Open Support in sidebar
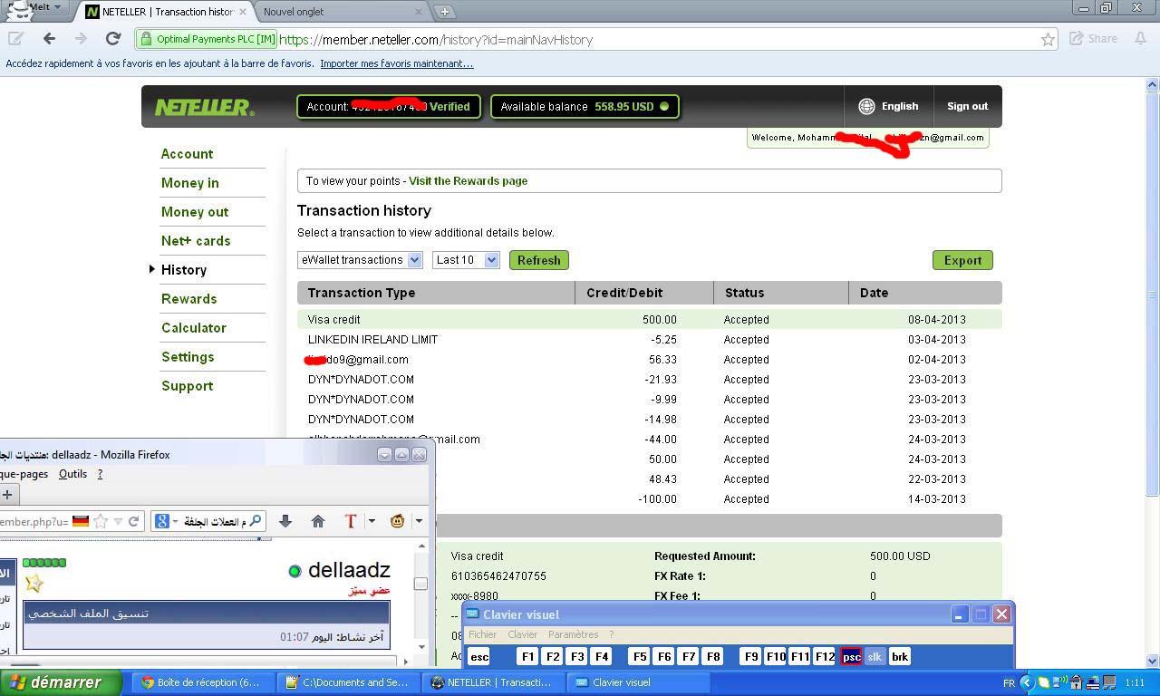1160x696 pixels. click(187, 386)
